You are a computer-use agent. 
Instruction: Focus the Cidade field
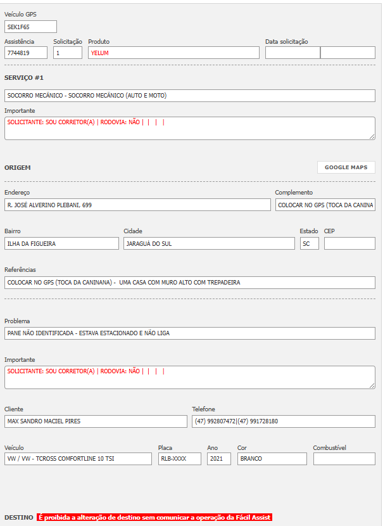click(x=209, y=243)
